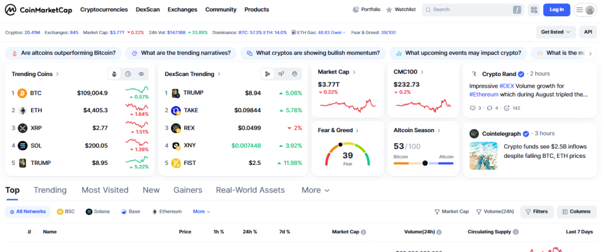Switch to the Gainers tab
Viewport: 601px width, 252px height.
[x=188, y=190]
